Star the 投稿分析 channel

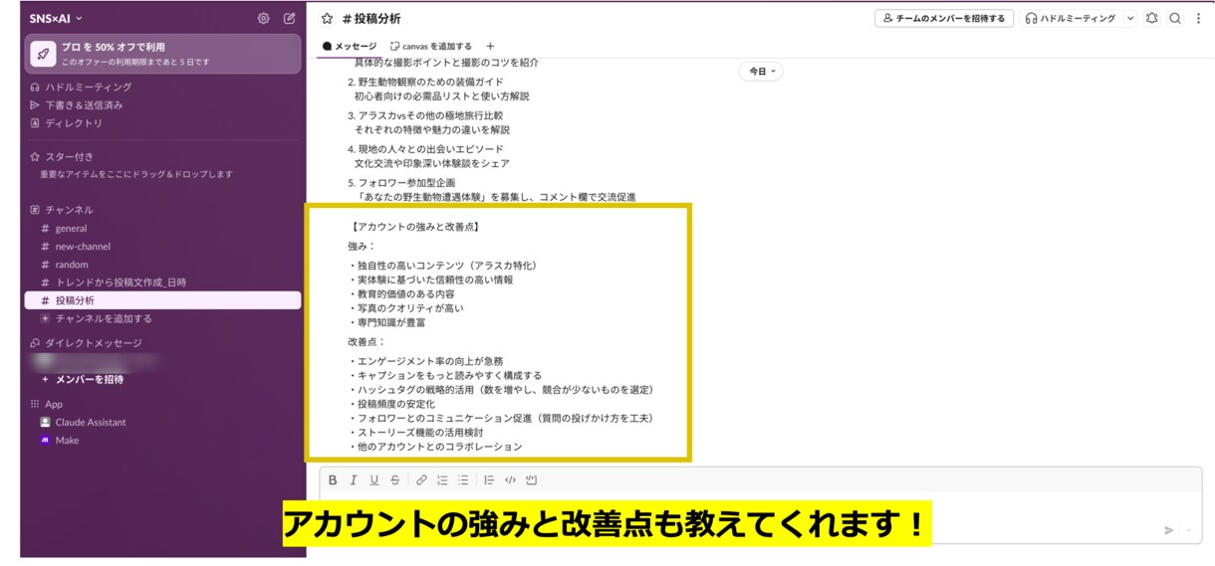[327, 19]
